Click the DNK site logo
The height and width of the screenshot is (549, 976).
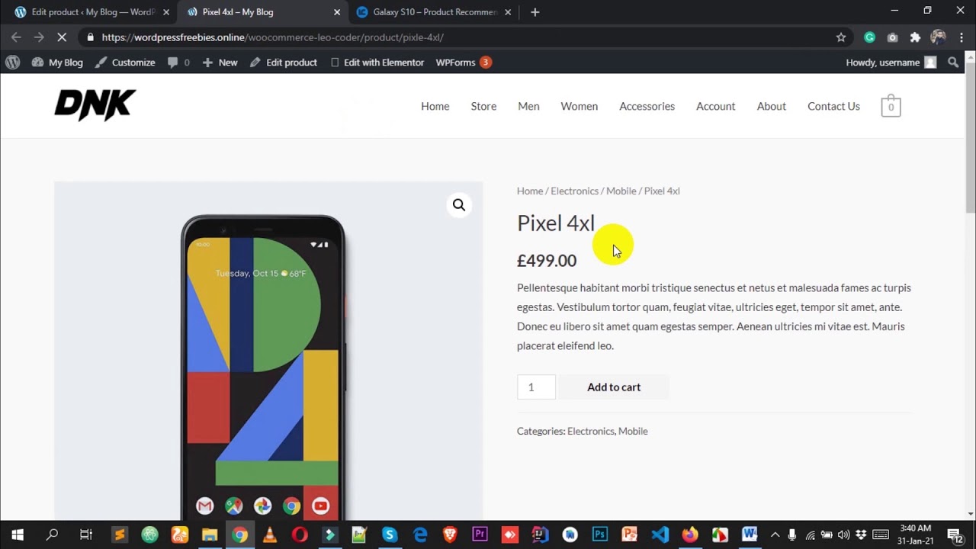(95, 105)
